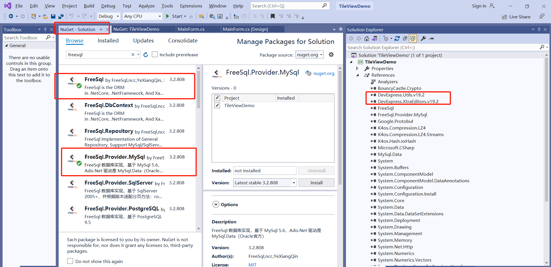Image resolution: width=551 pixels, height=267 pixels.
Task: Open the MIT license link
Action: pyautogui.click(x=252, y=264)
